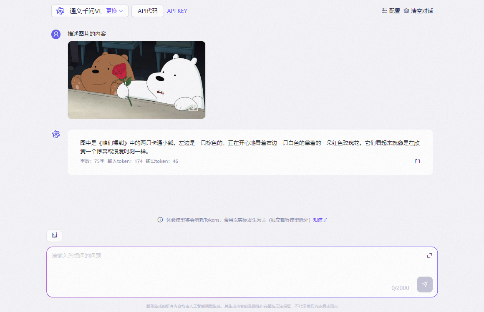The width and height of the screenshot is (484, 312).
Task: Click the 字数：75字 statistic
Action: pyautogui.click(x=92, y=161)
